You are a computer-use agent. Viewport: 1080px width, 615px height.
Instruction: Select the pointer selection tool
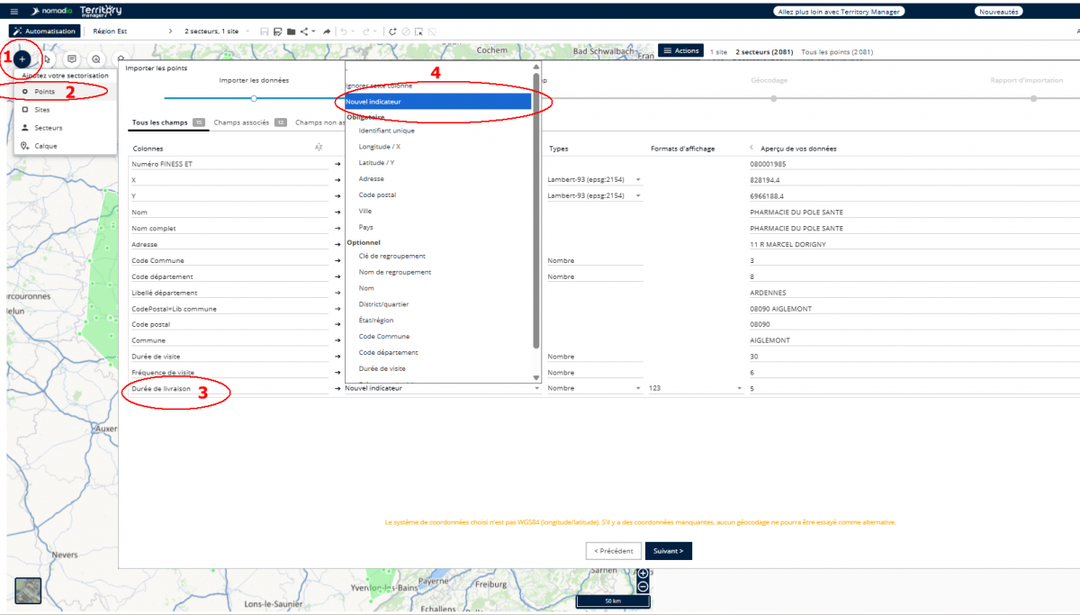coord(47,59)
